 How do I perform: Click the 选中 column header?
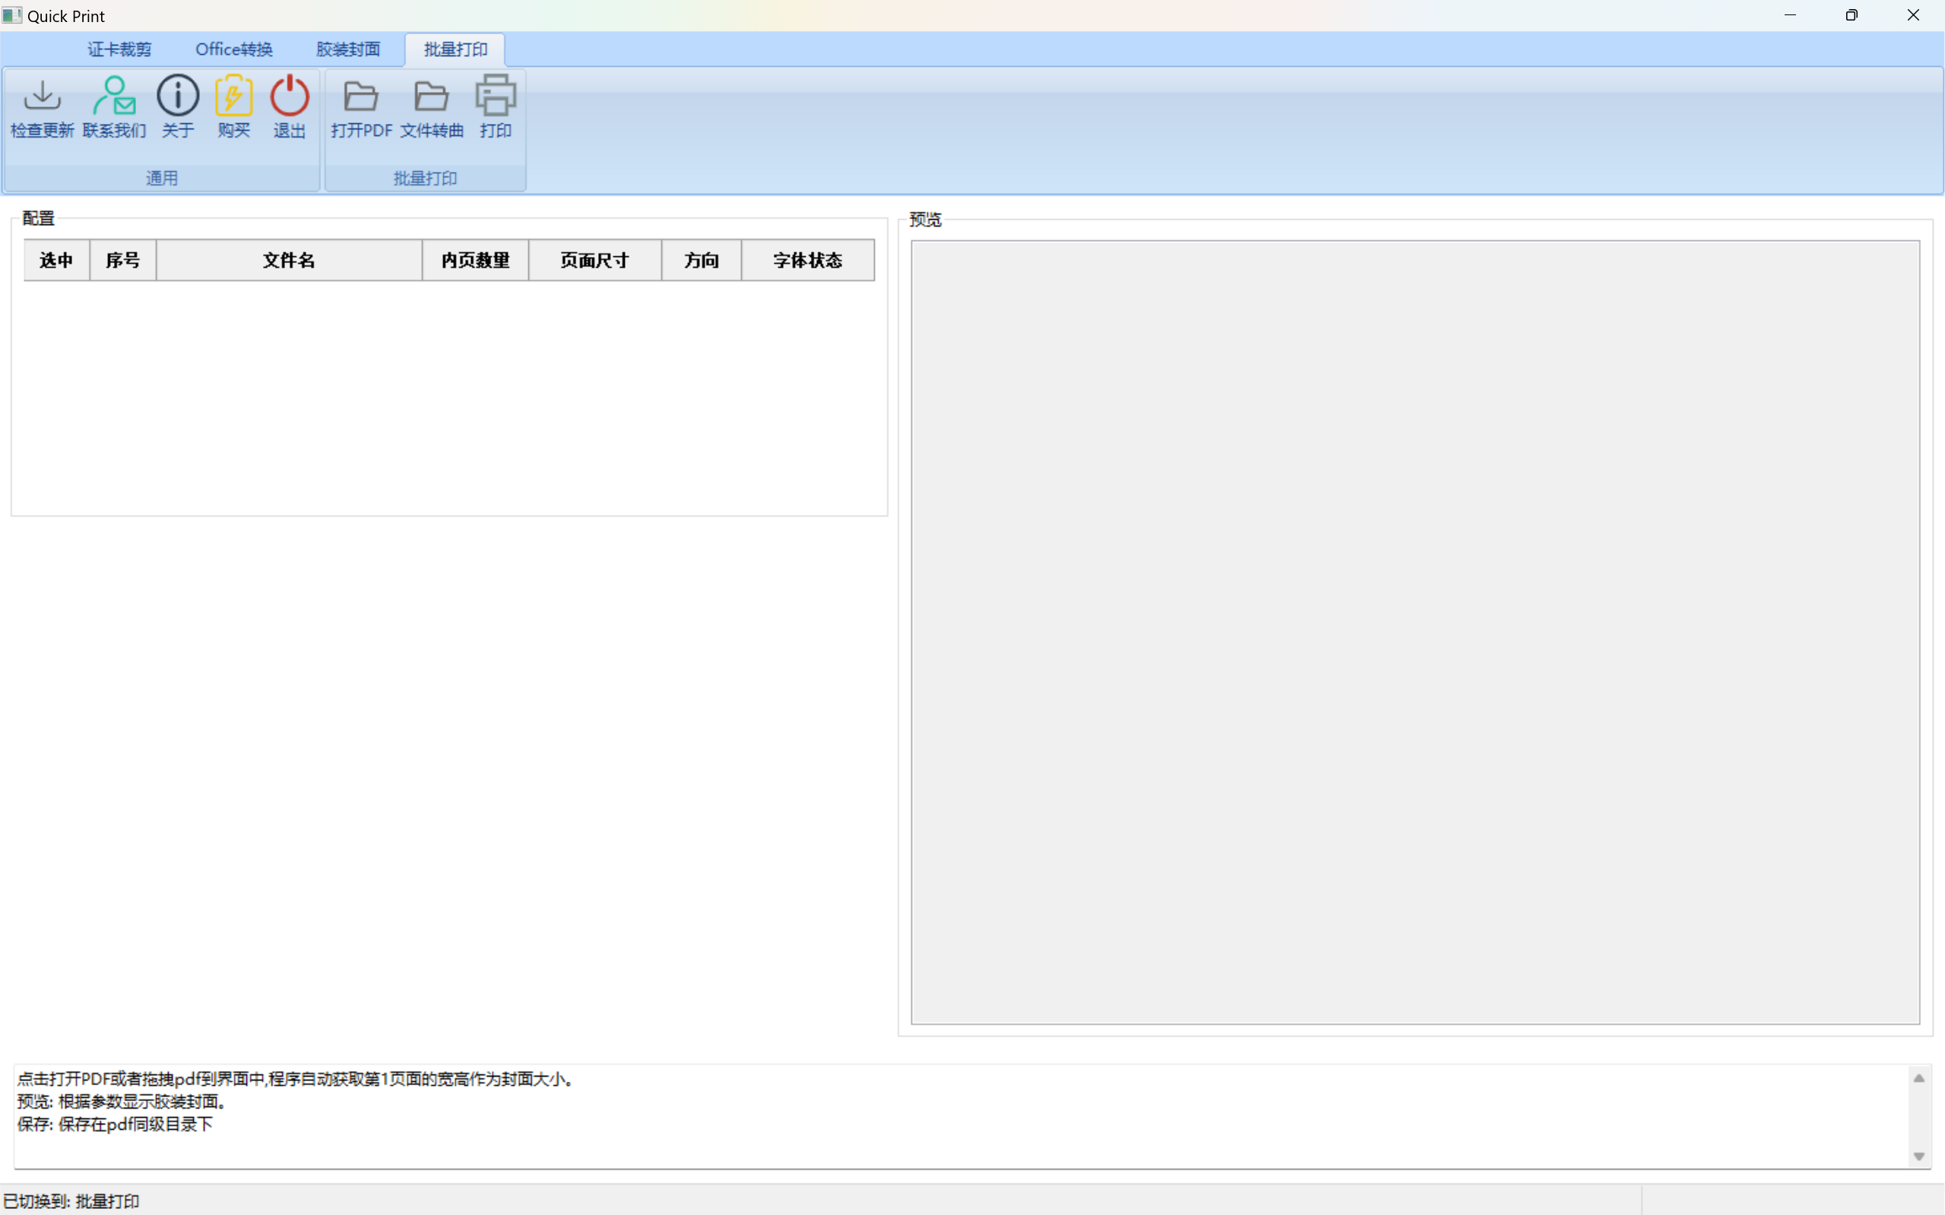pyautogui.click(x=56, y=260)
